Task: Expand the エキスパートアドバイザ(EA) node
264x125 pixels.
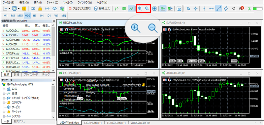Action: pos(4,98)
